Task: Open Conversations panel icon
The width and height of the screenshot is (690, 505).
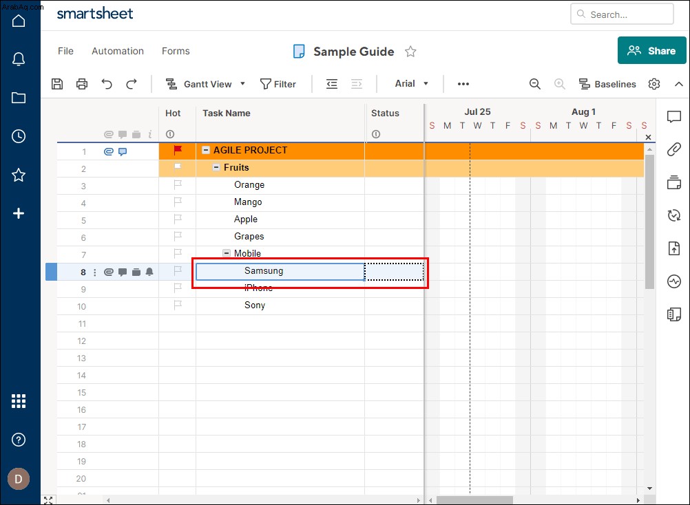Action: tap(673, 116)
